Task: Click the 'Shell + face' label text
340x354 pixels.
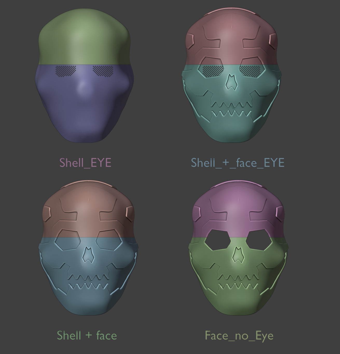Action: click(87, 335)
